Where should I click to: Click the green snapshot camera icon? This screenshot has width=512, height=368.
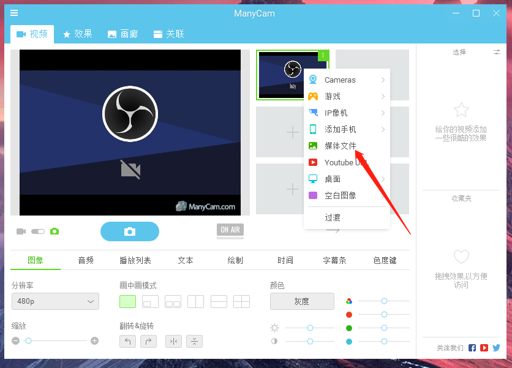tap(55, 231)
